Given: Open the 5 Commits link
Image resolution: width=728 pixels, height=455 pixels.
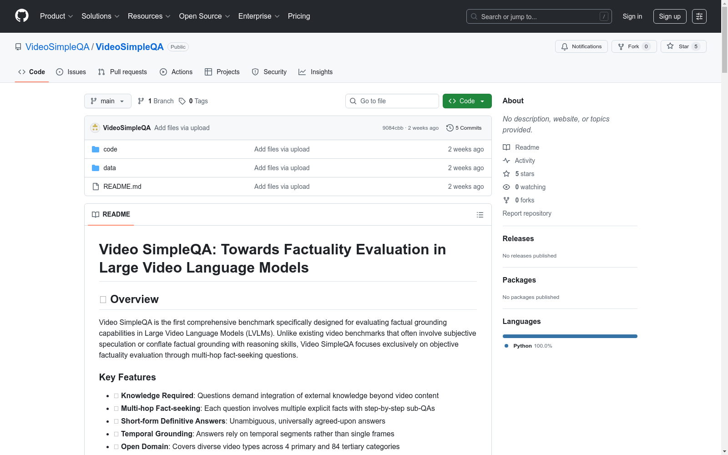Looking at the screenshot, I should [464, 128].
